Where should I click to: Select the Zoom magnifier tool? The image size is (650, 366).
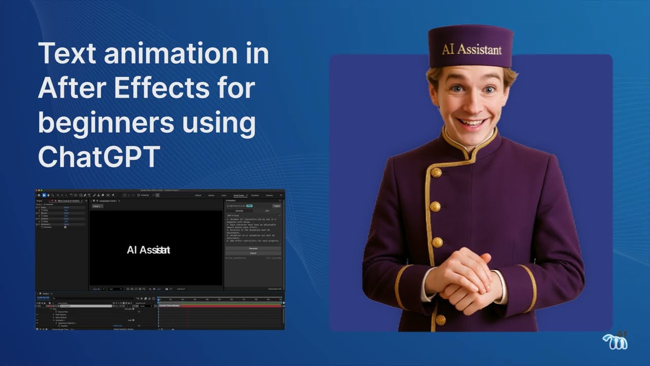click(52, 195)
